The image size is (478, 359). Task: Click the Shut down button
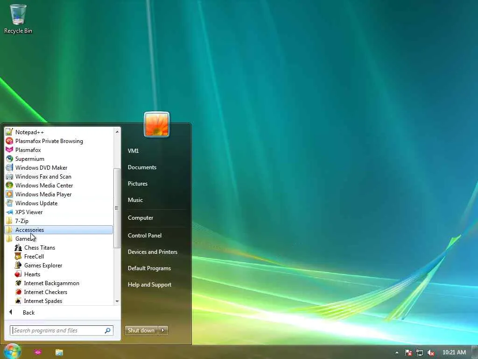click(x=141, y=330)
